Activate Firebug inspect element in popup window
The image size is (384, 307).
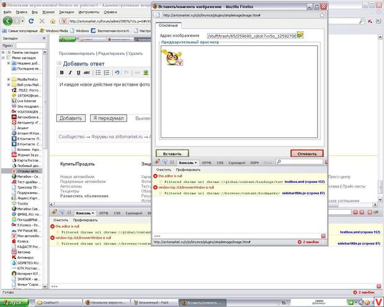[164, 162]
